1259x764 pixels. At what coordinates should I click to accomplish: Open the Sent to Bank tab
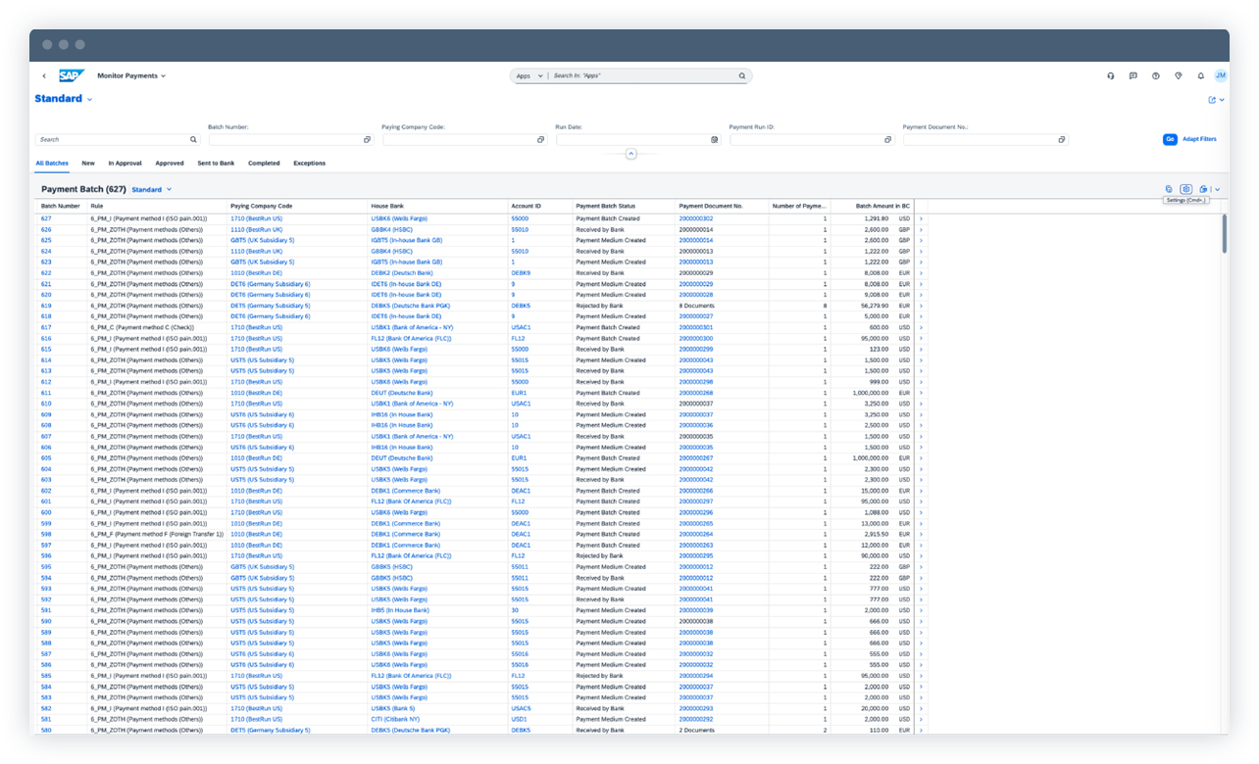(217, 163)
